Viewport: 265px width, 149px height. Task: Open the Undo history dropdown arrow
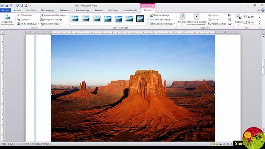point(14,5)
